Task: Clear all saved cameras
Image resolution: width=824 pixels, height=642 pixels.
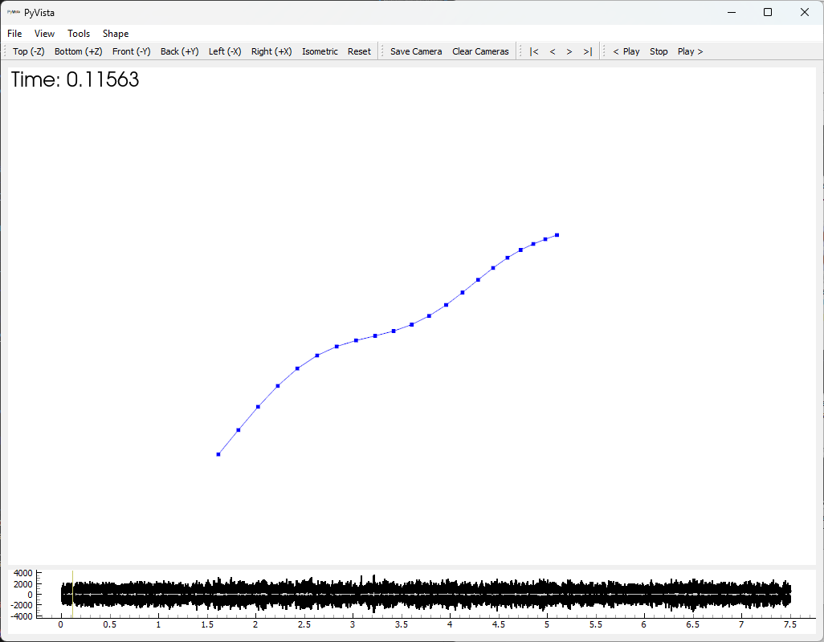Action: [479, 51]
